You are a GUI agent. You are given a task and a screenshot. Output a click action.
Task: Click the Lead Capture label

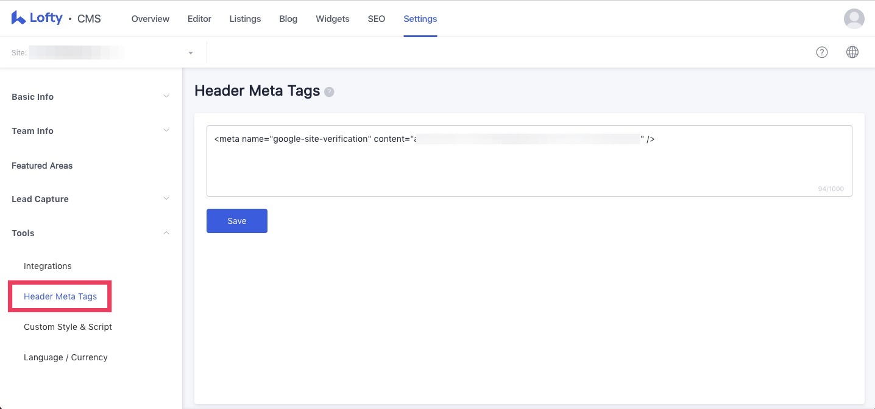coord(40,199)
